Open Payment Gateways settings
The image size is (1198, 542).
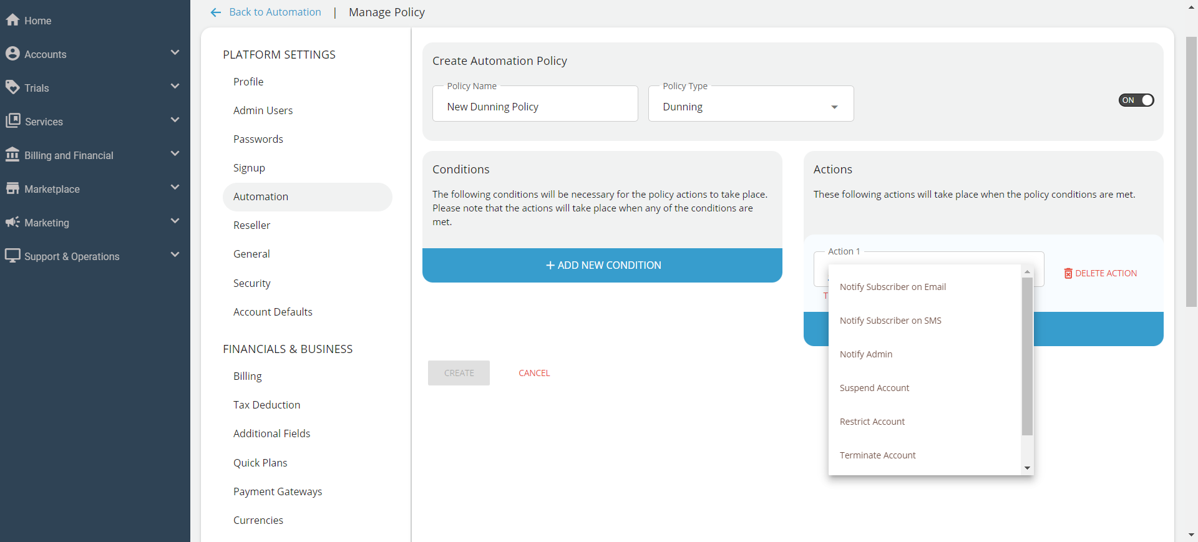pos(278,491)
